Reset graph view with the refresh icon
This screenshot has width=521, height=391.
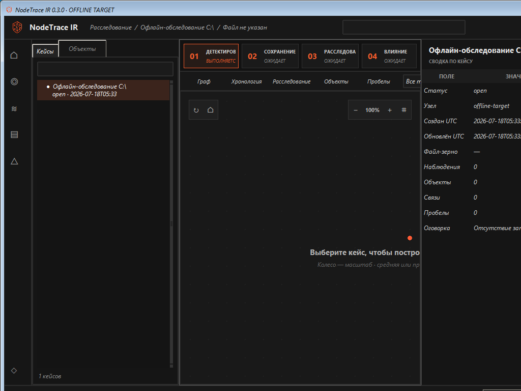click(x=196, y=110)
